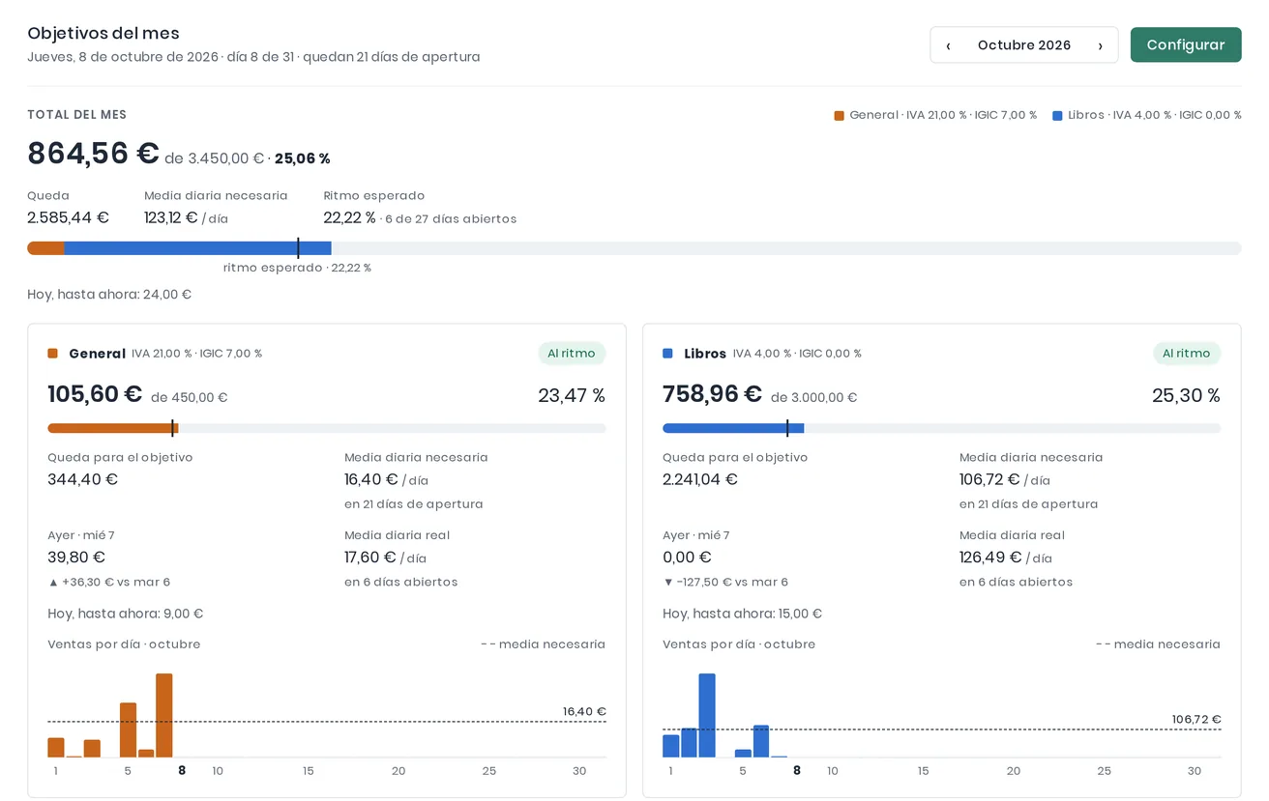Click 'Hoy, hasta ahora: 9,00 €'
This screenshot has height=801, width=1269.
tap(126, 614)
